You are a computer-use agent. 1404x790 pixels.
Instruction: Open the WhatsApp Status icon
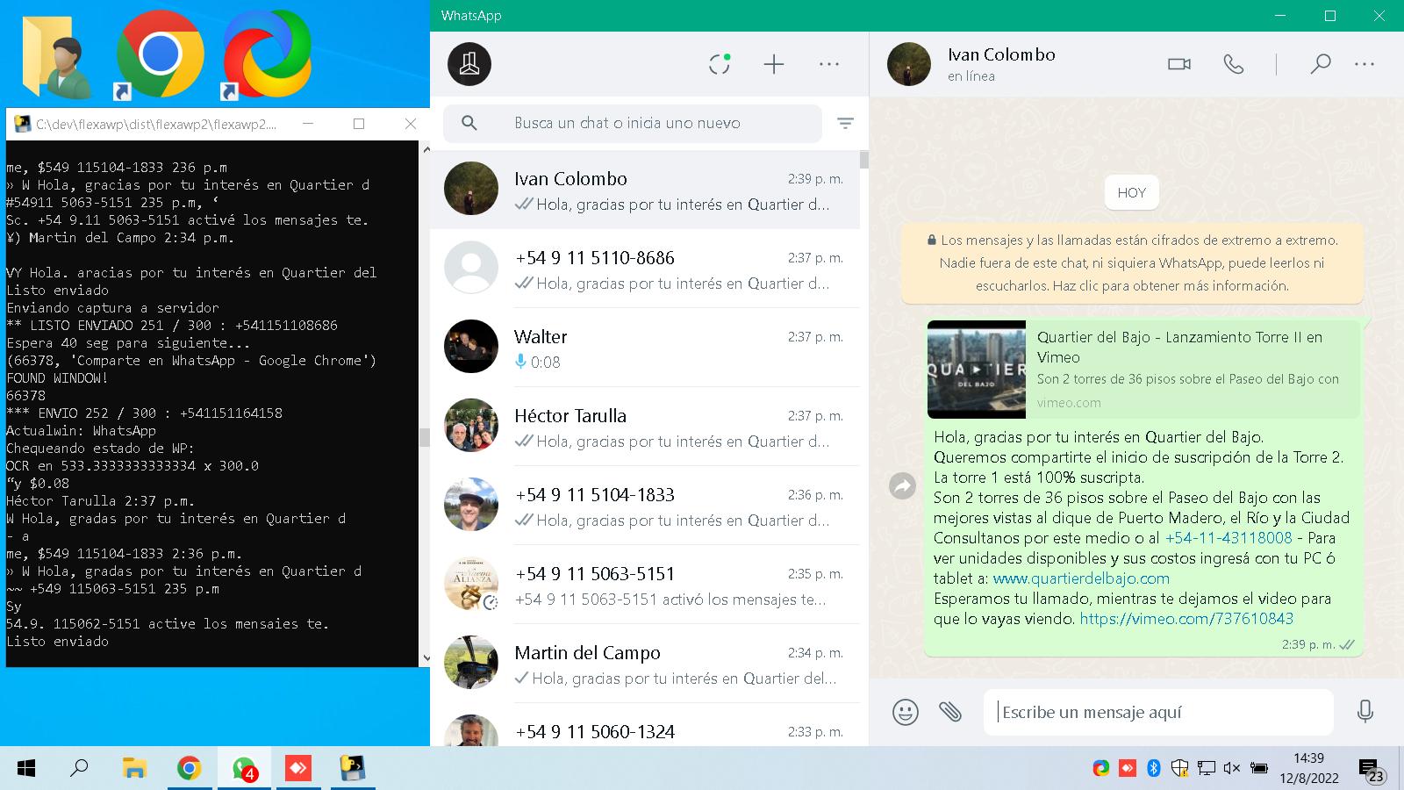click(x=720, y=64)
